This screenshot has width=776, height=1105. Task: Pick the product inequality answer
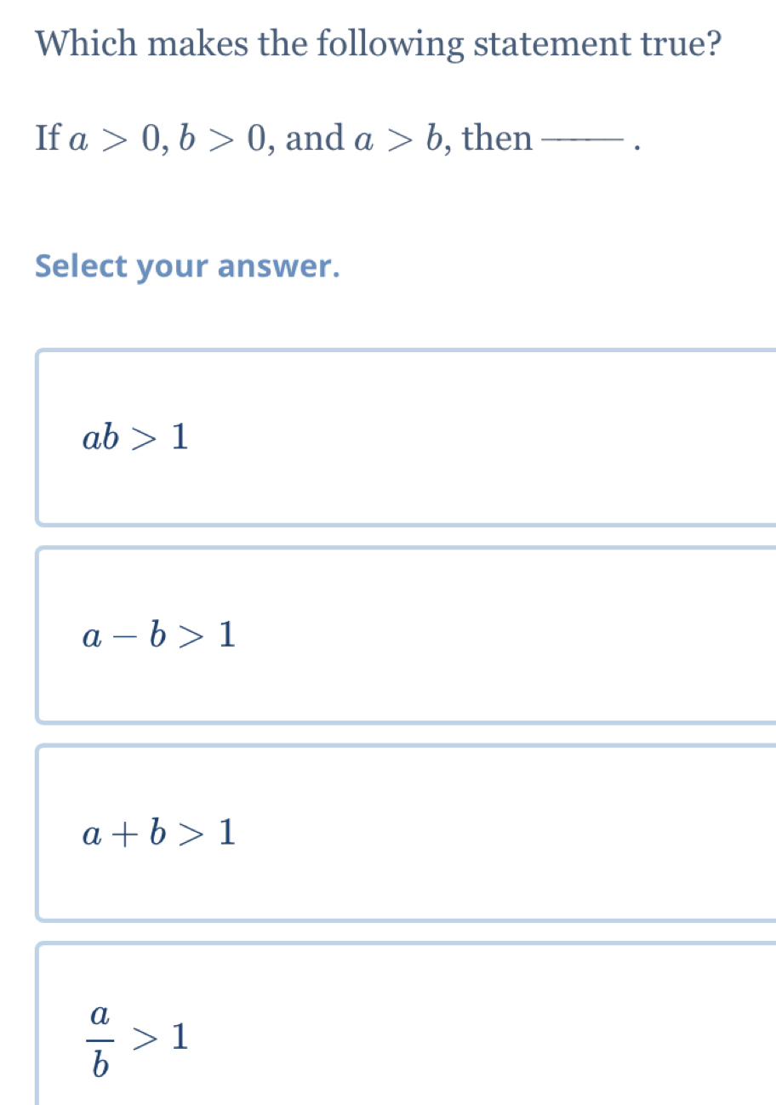coord(134,439)
